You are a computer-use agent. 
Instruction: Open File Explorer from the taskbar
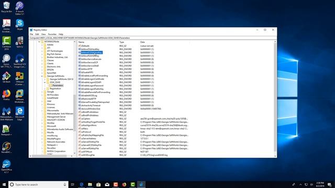pyautogui.click(x=90, y=184)
